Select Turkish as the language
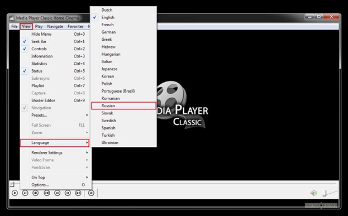The image size is (348, 216). click(x=123, y=135)
